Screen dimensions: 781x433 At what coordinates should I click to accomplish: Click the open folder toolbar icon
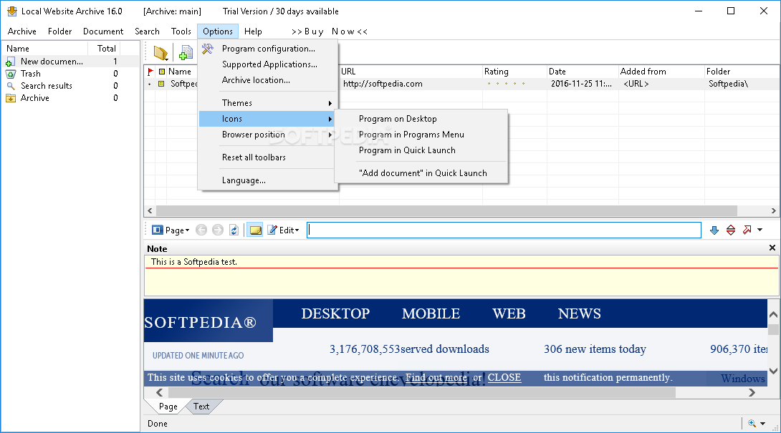[160, 52]
